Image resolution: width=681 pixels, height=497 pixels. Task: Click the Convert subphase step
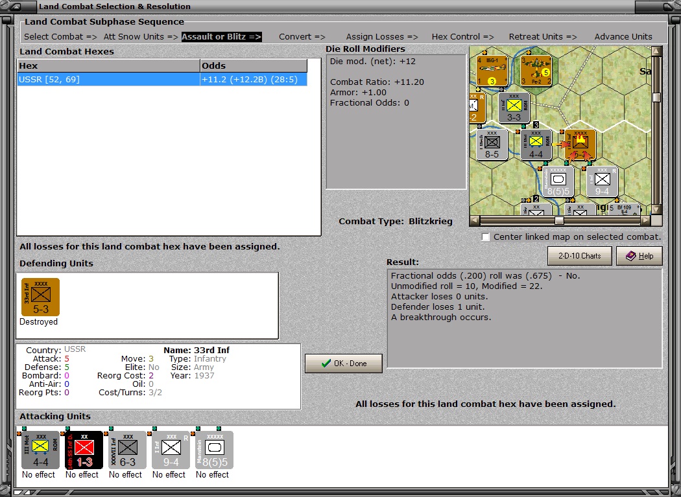point(302,37)
